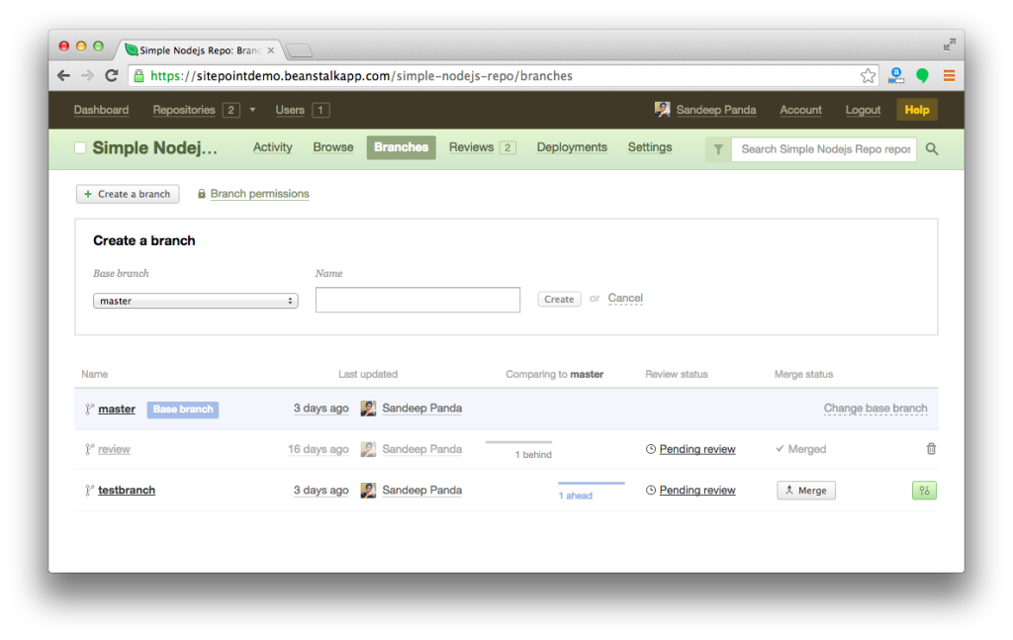Click the Create button in branch form

(x=559, y=299)
